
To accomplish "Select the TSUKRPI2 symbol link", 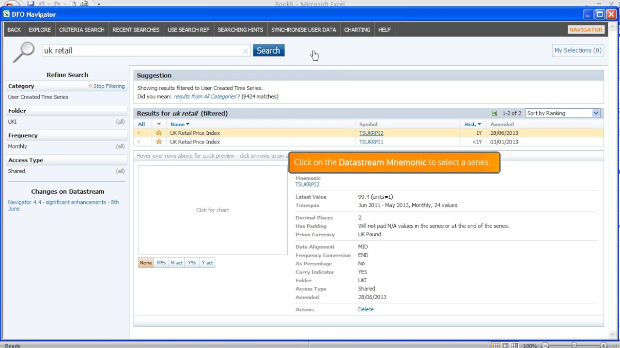I will (371, 133).
